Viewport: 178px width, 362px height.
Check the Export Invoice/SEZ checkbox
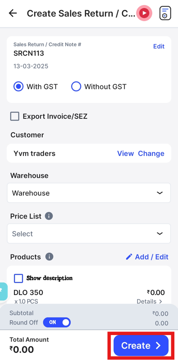click(15, 116)
